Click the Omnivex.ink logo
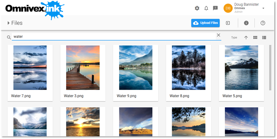The image size is (277, 139). pos(34,9)
